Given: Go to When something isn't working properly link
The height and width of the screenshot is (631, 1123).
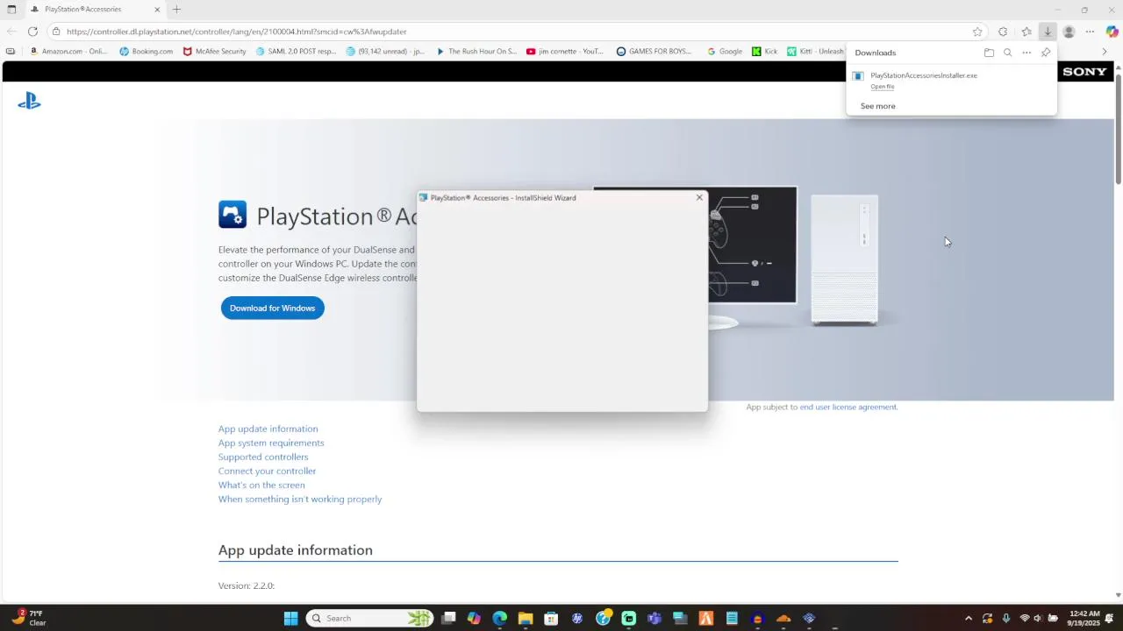Looking at the screenshot, I should pyautogui.click(x=300, y=500).
